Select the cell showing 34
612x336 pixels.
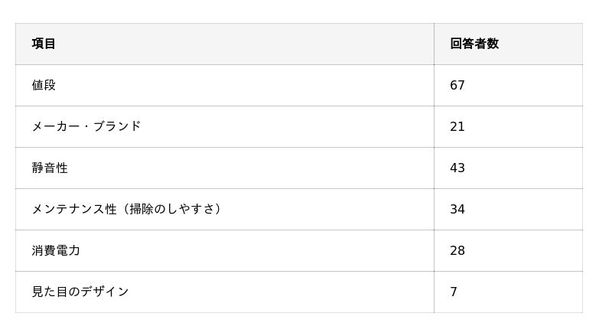[457, 209]
